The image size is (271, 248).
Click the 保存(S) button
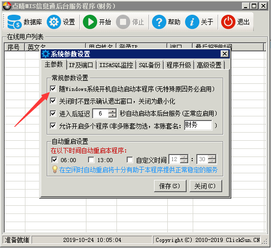click(170, 186)
